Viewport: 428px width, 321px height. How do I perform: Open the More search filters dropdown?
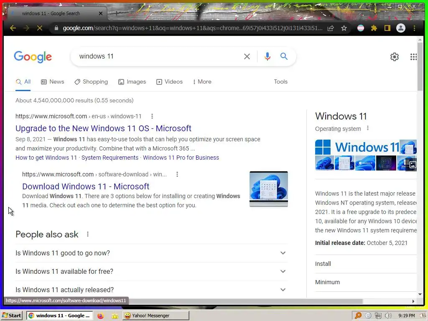pos(202,82)
